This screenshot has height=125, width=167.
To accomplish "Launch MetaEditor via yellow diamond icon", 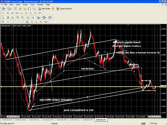I will pyautogui.click(x=53, y=9).
